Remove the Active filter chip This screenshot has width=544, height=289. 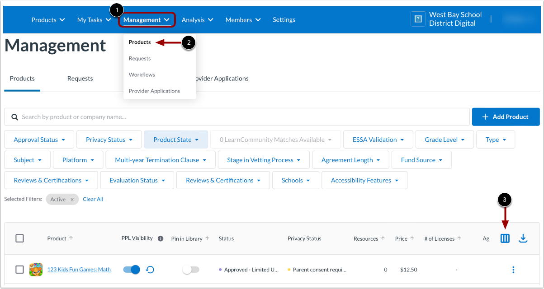[71, 199]
